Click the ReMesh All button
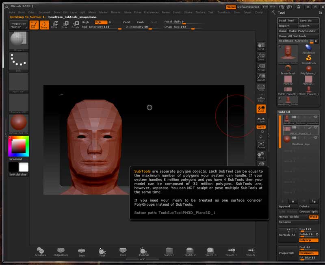 coord(288,235)
